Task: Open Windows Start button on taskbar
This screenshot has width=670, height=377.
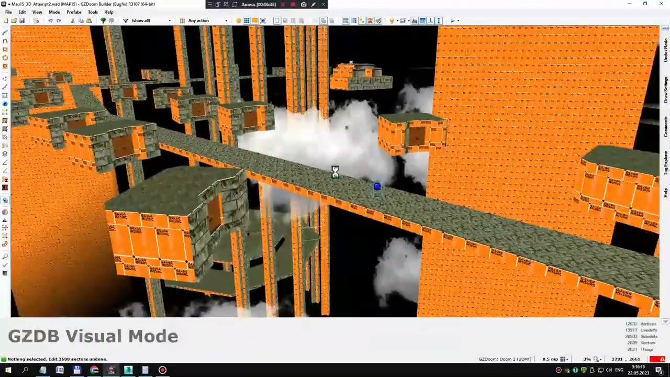Action: pyautogui.click(x=8, y=370)
